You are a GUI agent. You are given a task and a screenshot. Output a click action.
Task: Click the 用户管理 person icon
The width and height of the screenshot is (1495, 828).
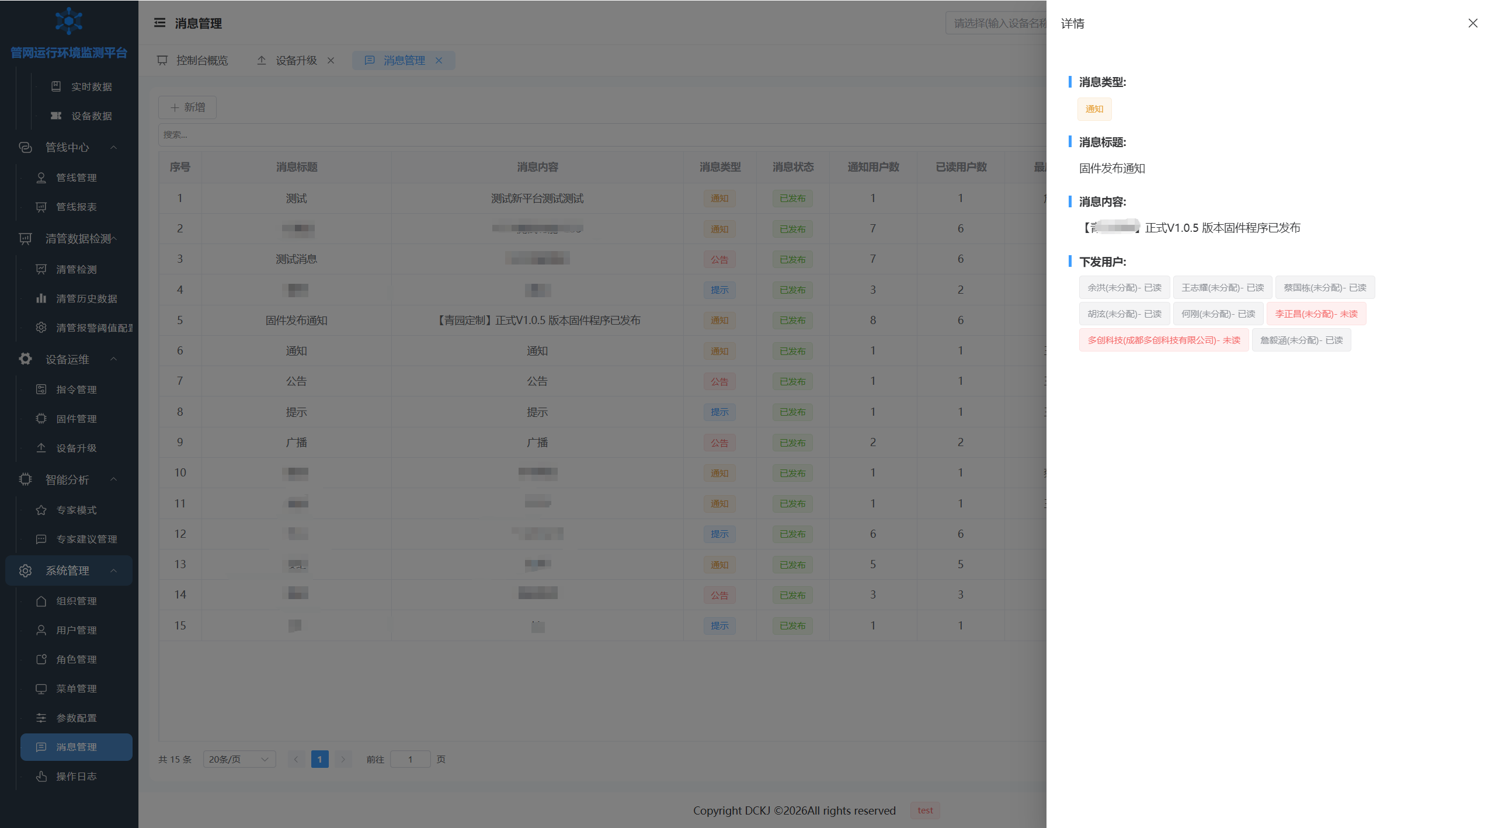click(41, 630)
